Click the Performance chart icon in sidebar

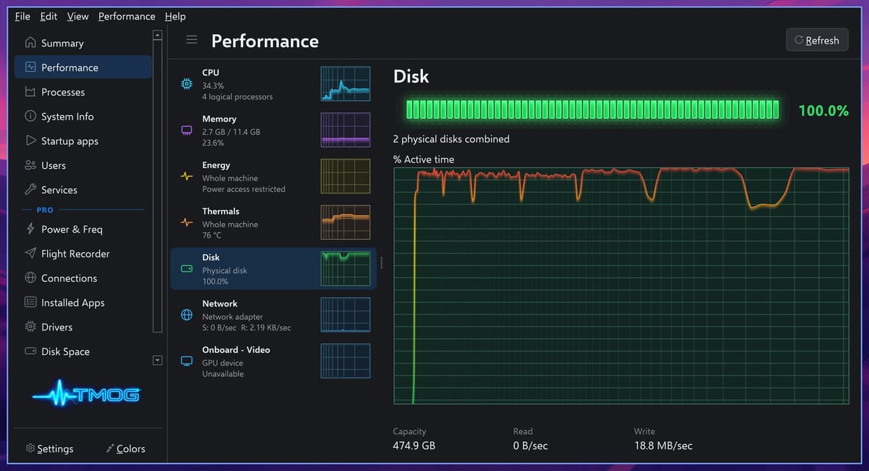coord(30,67)
